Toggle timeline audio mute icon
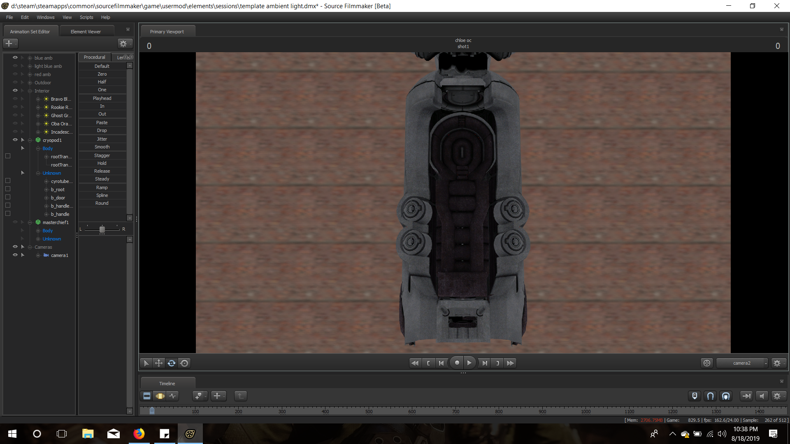790x444 pixels. (x=762, y=396)
